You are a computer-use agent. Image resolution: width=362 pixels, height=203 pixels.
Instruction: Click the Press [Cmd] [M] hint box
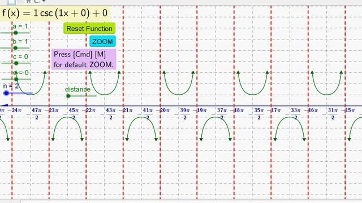point(84,59)
